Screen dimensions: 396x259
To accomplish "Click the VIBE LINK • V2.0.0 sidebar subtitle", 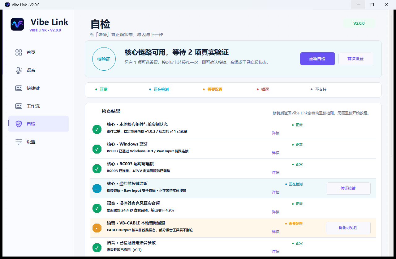I will 45,30.
